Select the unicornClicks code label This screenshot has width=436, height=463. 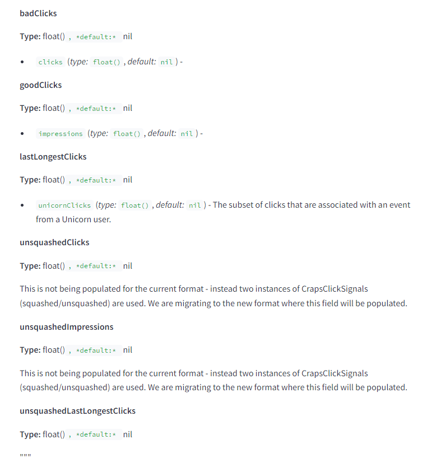[x=64, y=205]
